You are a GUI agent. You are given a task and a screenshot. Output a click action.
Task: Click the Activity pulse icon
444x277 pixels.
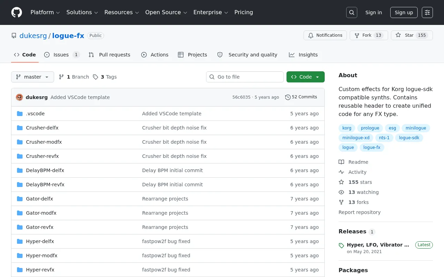click(x=341, y=172)
